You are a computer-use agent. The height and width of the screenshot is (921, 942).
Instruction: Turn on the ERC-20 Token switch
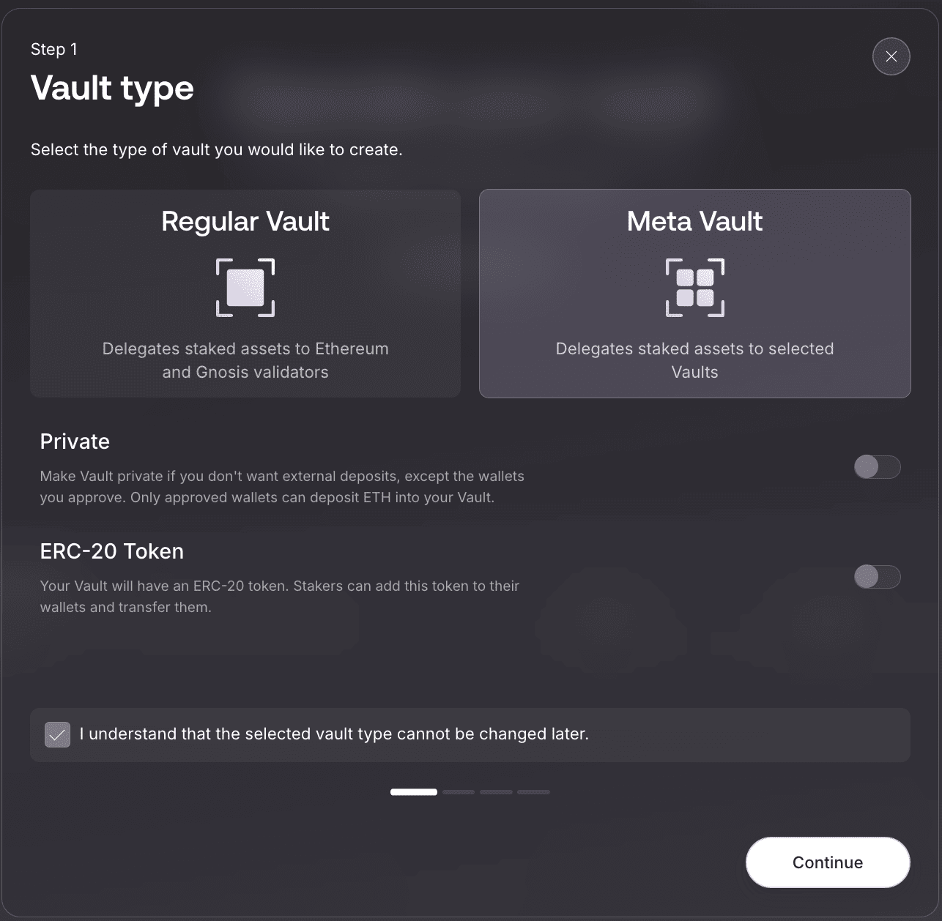click(x=877, y=577)
